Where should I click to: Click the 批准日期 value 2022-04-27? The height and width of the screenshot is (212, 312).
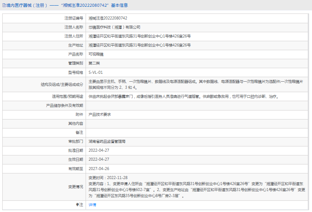click(x=99, y=150)
